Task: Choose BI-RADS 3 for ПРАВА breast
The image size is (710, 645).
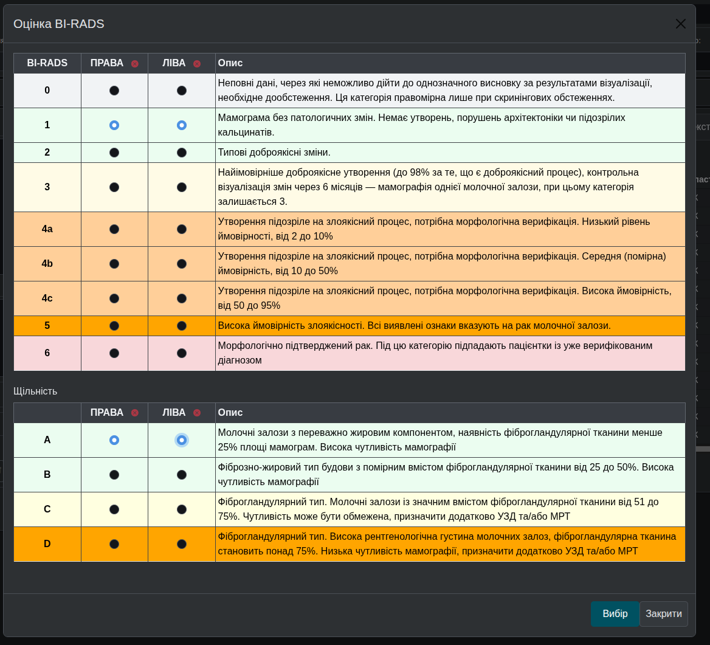Action: (114, 187)
